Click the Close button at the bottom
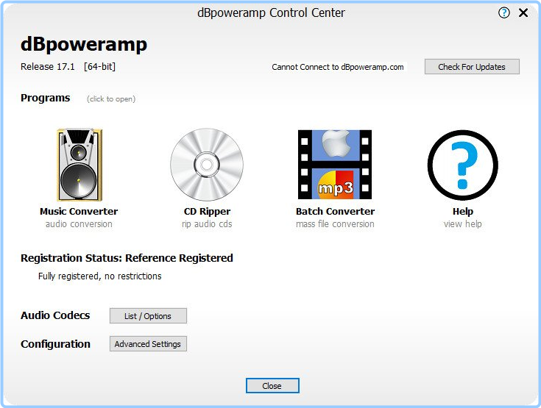The height and width of the screenshot is (408, 541). click(x=272, y=386)
